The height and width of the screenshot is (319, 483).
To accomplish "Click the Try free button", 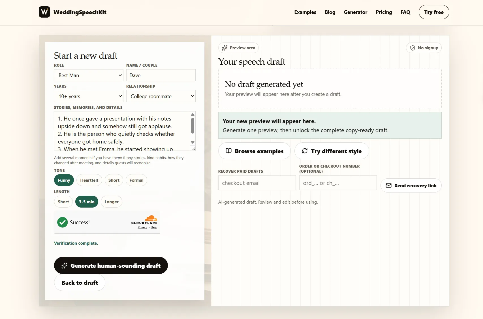I will (434, 12).
